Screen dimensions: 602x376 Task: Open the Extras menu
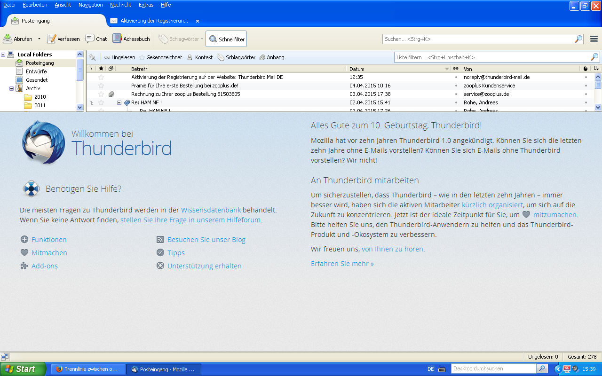[x=146, y=5]
